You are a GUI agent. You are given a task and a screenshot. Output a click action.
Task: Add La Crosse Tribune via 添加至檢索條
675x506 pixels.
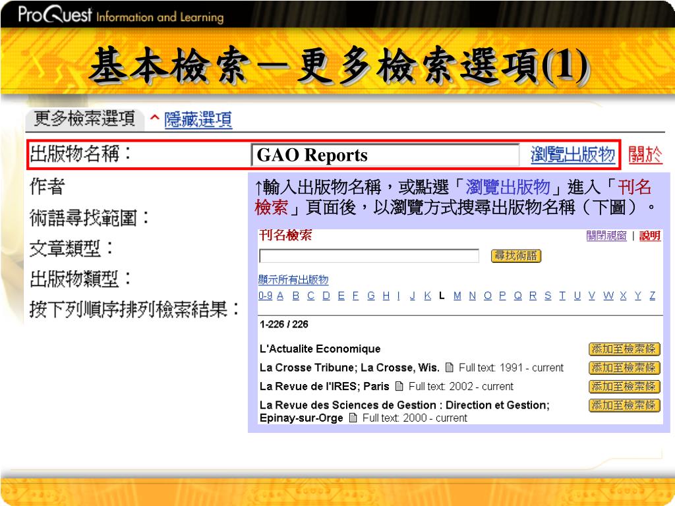624,368
